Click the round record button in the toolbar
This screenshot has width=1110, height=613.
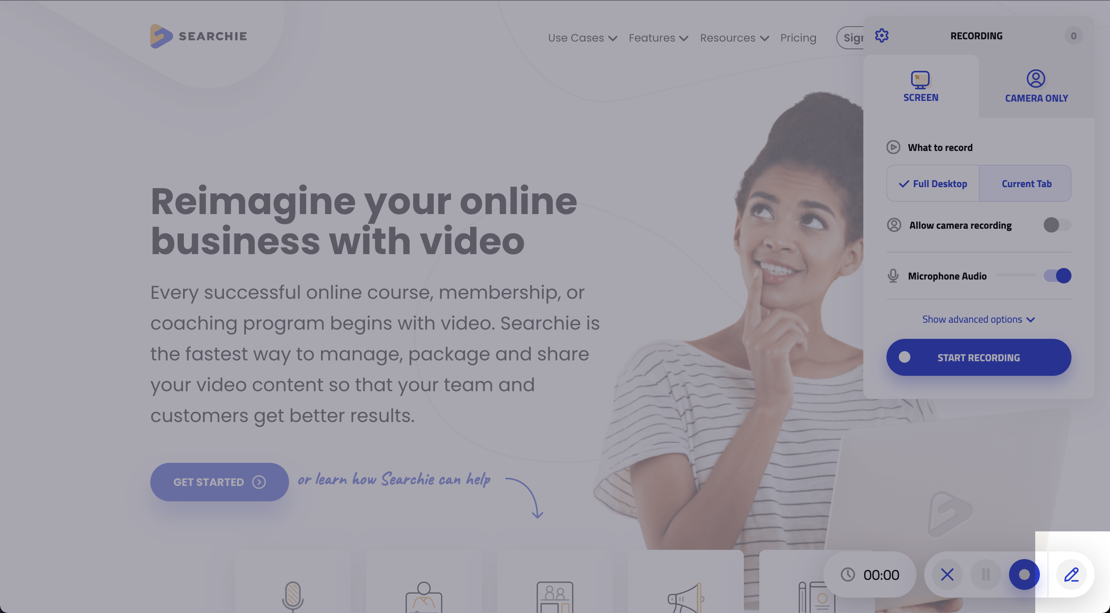(x=1024, y=574)
